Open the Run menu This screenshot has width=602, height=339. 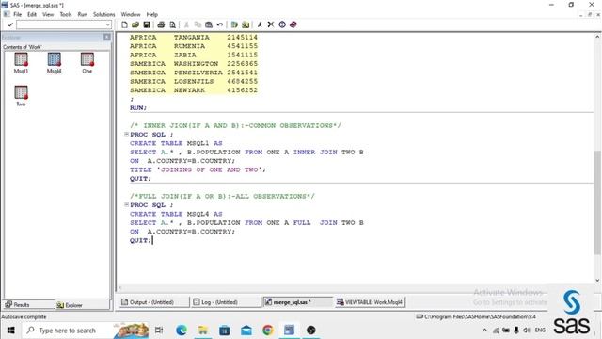pyautogui.click(x=83, y=14)
